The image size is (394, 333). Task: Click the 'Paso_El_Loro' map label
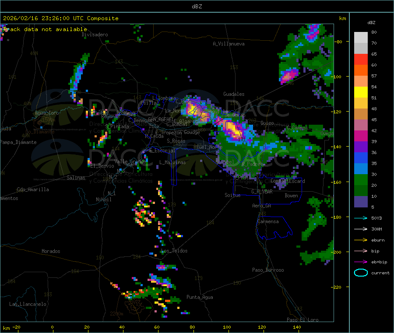tap(303, 320)
